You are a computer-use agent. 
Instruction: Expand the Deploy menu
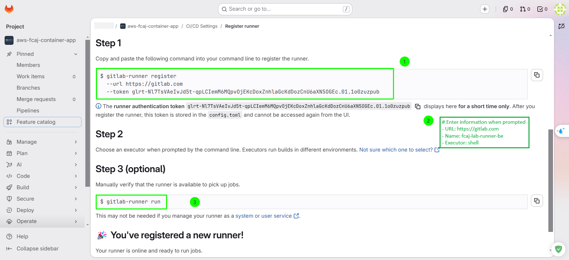pos(43,210)
